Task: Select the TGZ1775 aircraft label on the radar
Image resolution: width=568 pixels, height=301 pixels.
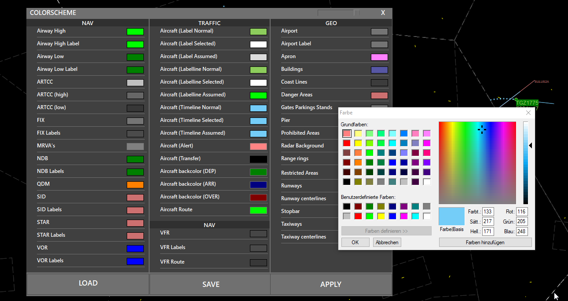Action: (527, 103)
